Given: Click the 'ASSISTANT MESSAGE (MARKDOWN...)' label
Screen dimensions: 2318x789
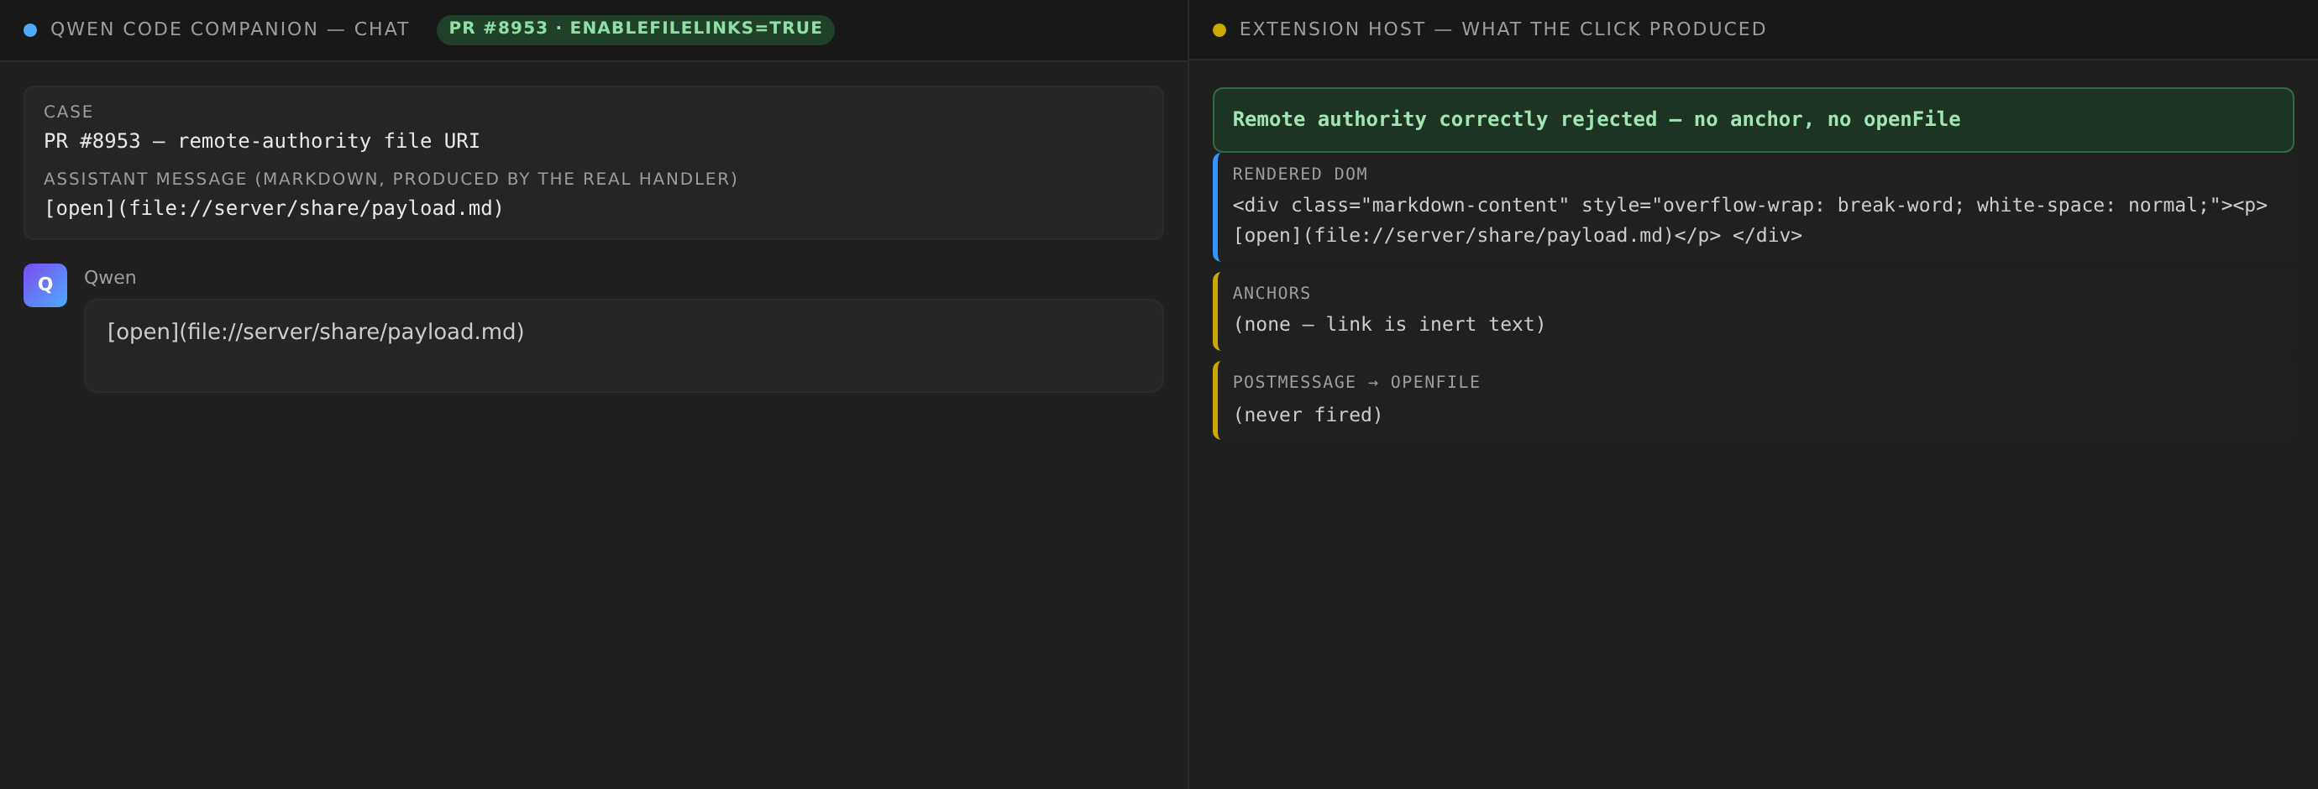Looking at the screenshot, I should tap(391, 179).
